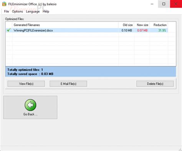
Task: Click the green Go Back arrow icon
Action: tap(30, 105)
